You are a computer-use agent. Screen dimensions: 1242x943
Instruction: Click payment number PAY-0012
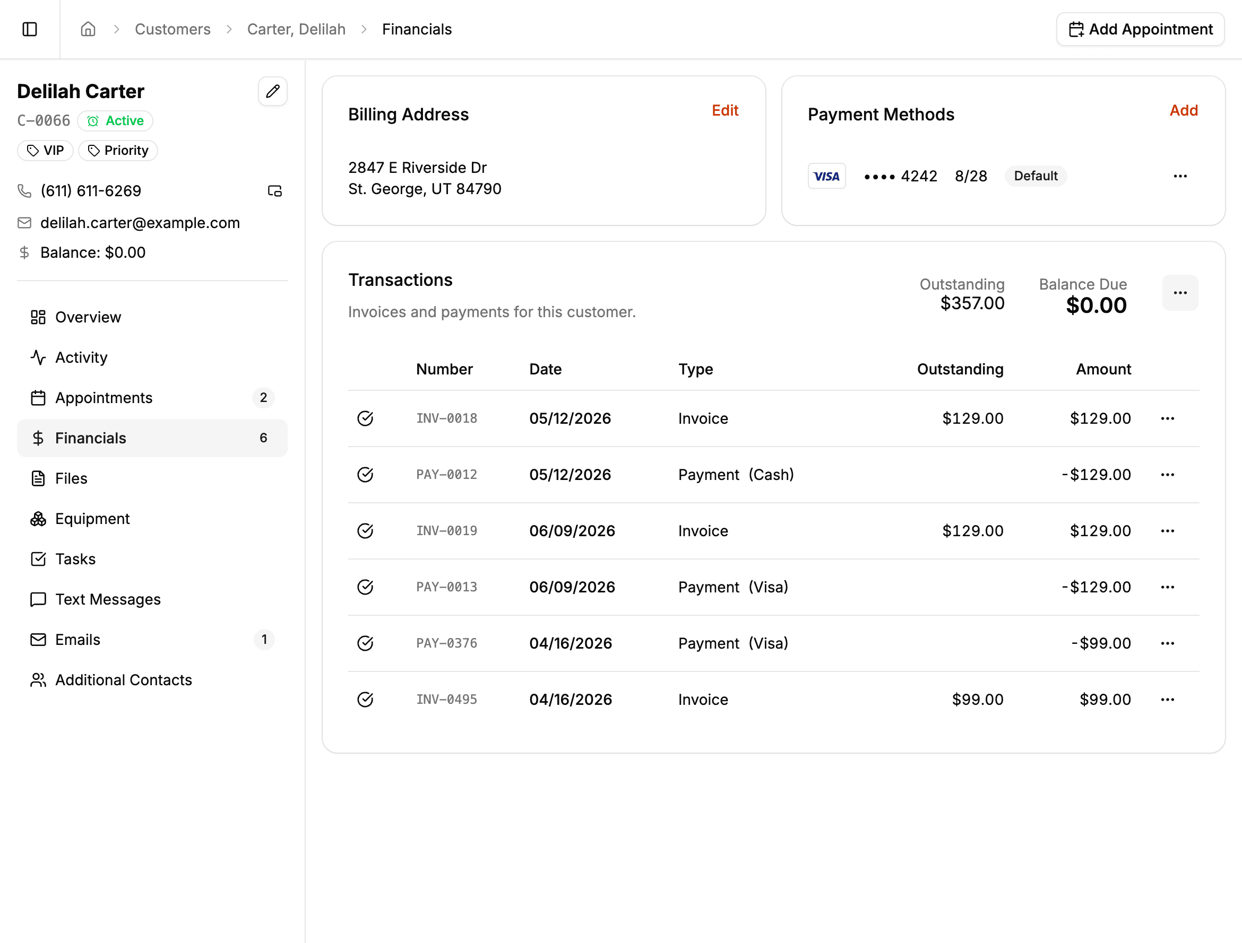[x=446, y=475]
